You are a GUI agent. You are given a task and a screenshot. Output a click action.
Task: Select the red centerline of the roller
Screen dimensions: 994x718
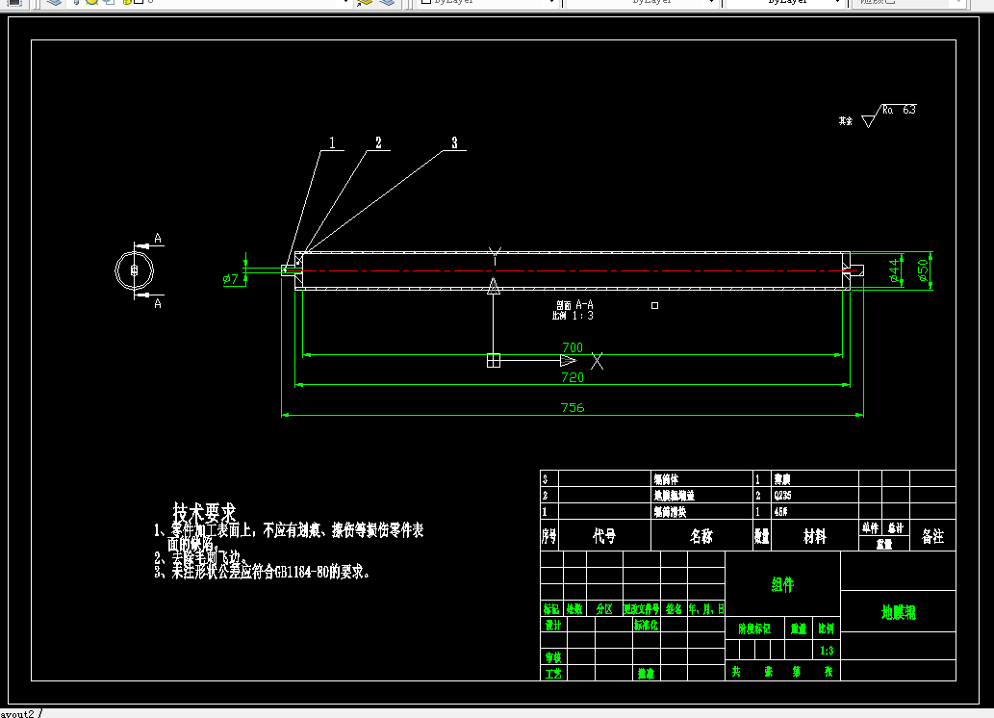coord(571,270)
